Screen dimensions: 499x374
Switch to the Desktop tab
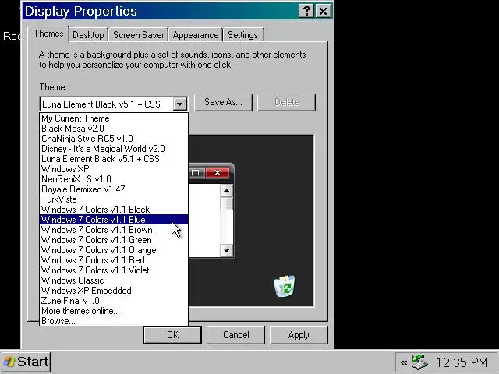(88, 35)
